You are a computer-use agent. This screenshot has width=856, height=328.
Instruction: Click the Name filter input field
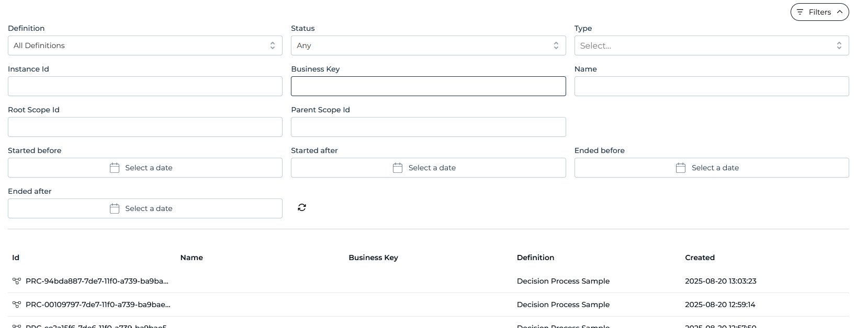(711, 86)
